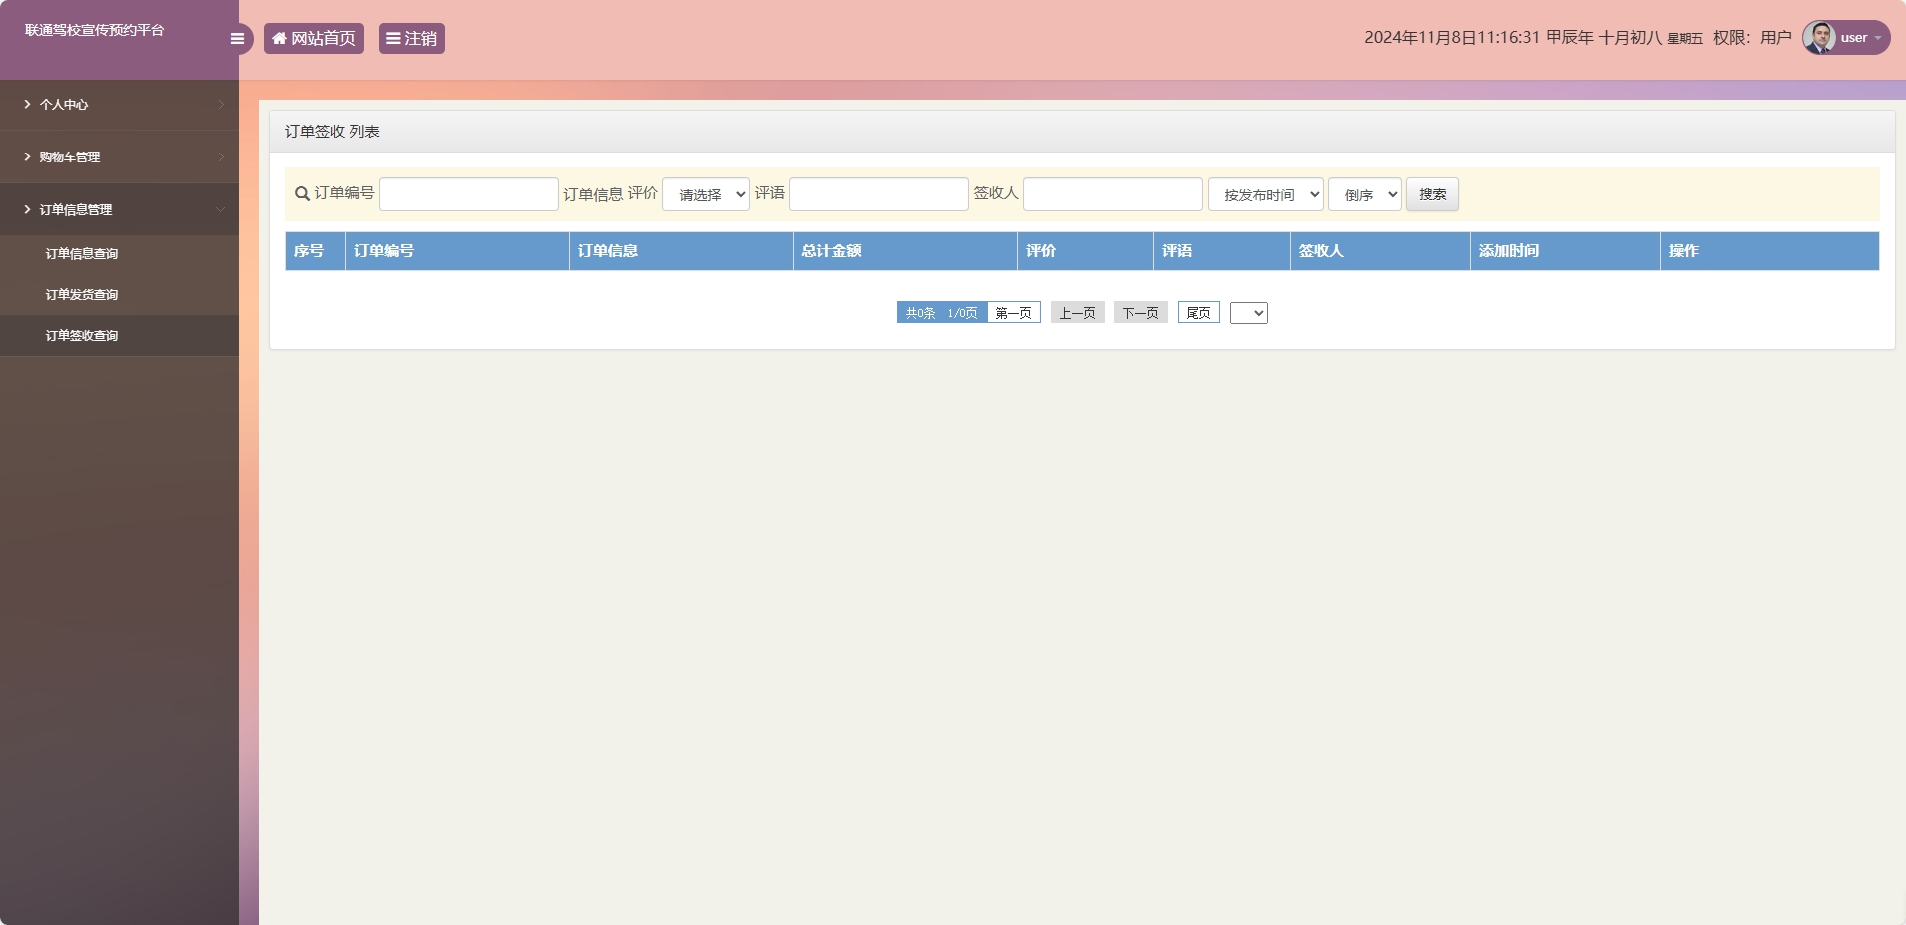The height and width of the screenshot is (925, 1906).
Task: Click the logout icon on 注销 button
Action: [x=394, y=39]
